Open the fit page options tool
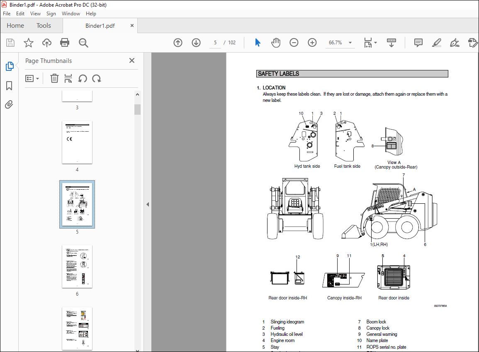 (x=368, y=42)
